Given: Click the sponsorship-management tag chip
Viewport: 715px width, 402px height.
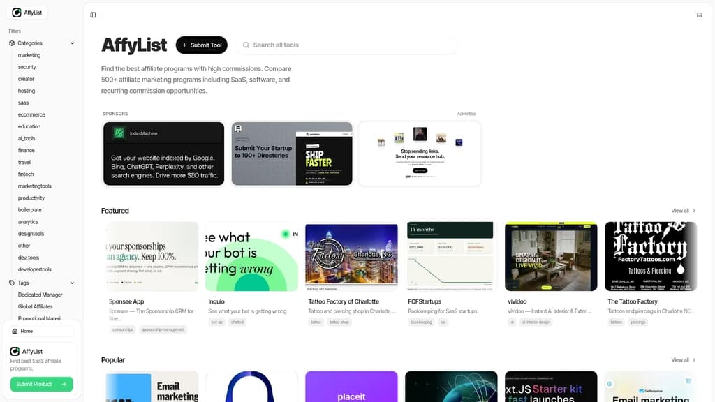Looking at the screenshot, I should 163,329.
